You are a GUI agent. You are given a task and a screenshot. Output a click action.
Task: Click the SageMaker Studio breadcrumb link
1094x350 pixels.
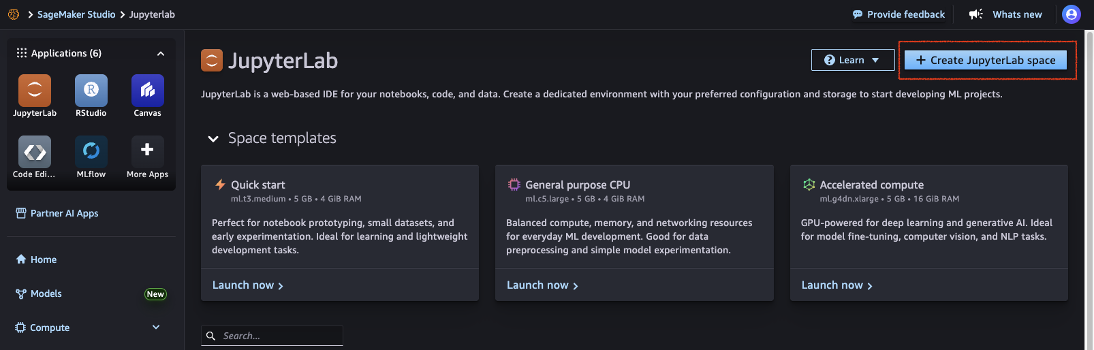[x=76, y=14]
